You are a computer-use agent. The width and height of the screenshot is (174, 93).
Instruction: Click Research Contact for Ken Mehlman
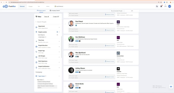coord(110,46)
